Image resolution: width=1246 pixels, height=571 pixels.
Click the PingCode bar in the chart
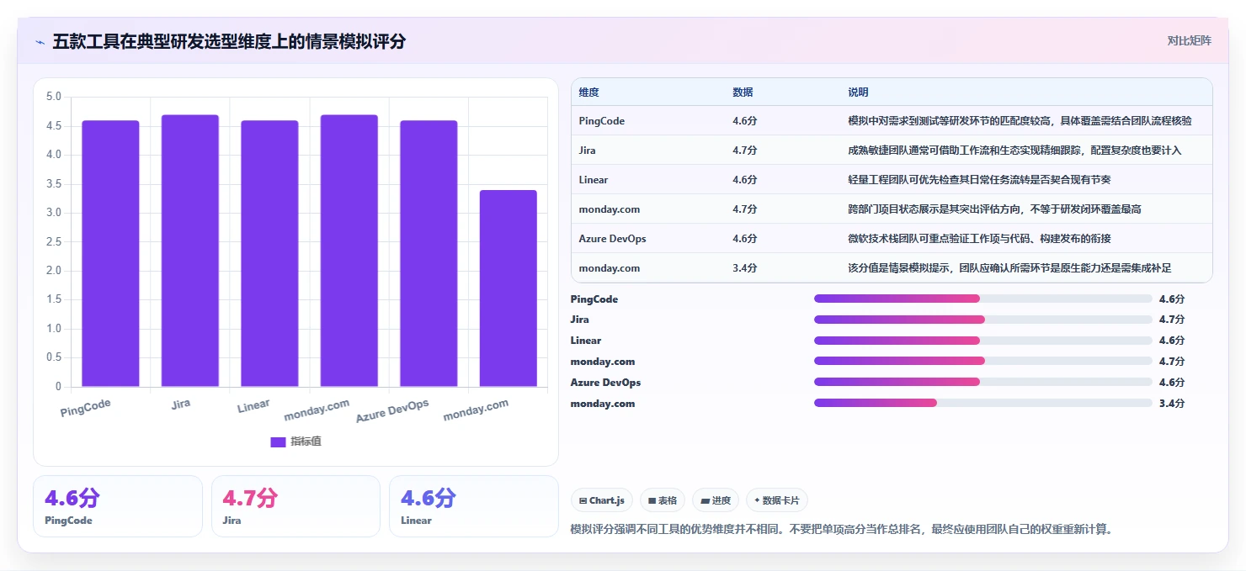click(110, 253)
